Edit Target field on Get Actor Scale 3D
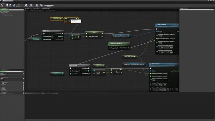 tap(117, 48)
